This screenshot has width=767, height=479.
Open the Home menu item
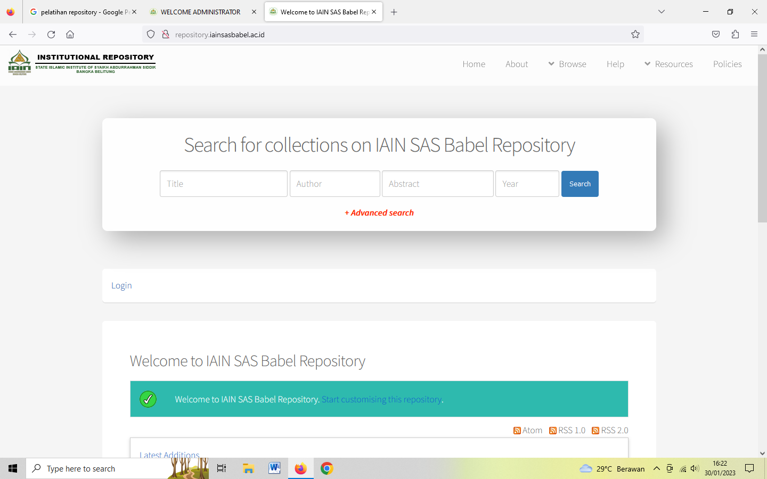(474, 64)
